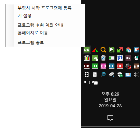The image size is (140, 128).
Task: Open the battery power plug icon
Action: click(x=95, y=83)
